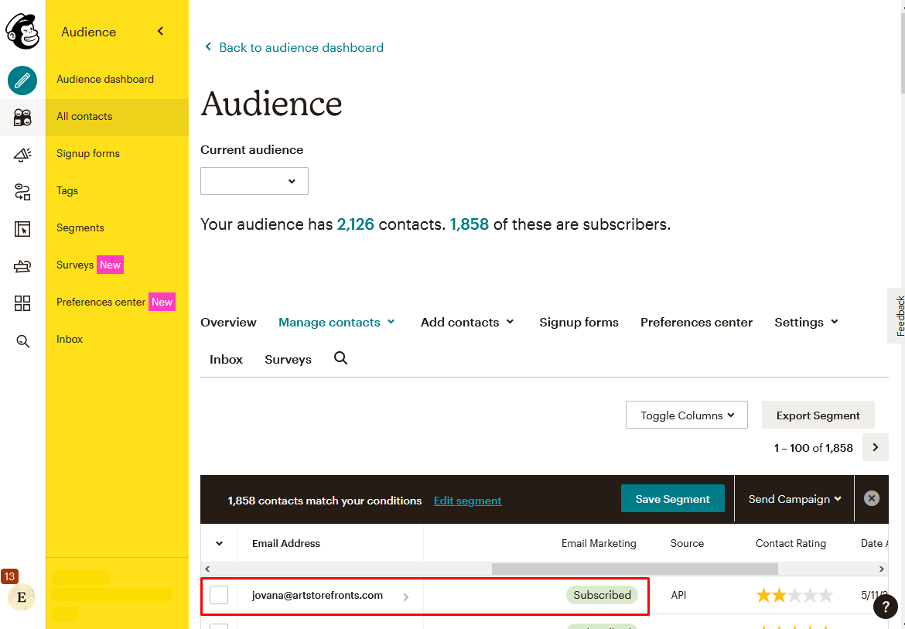Screen dimensions: 905x629
Task: Click the Source column header
Action: (x=687, y=543)
